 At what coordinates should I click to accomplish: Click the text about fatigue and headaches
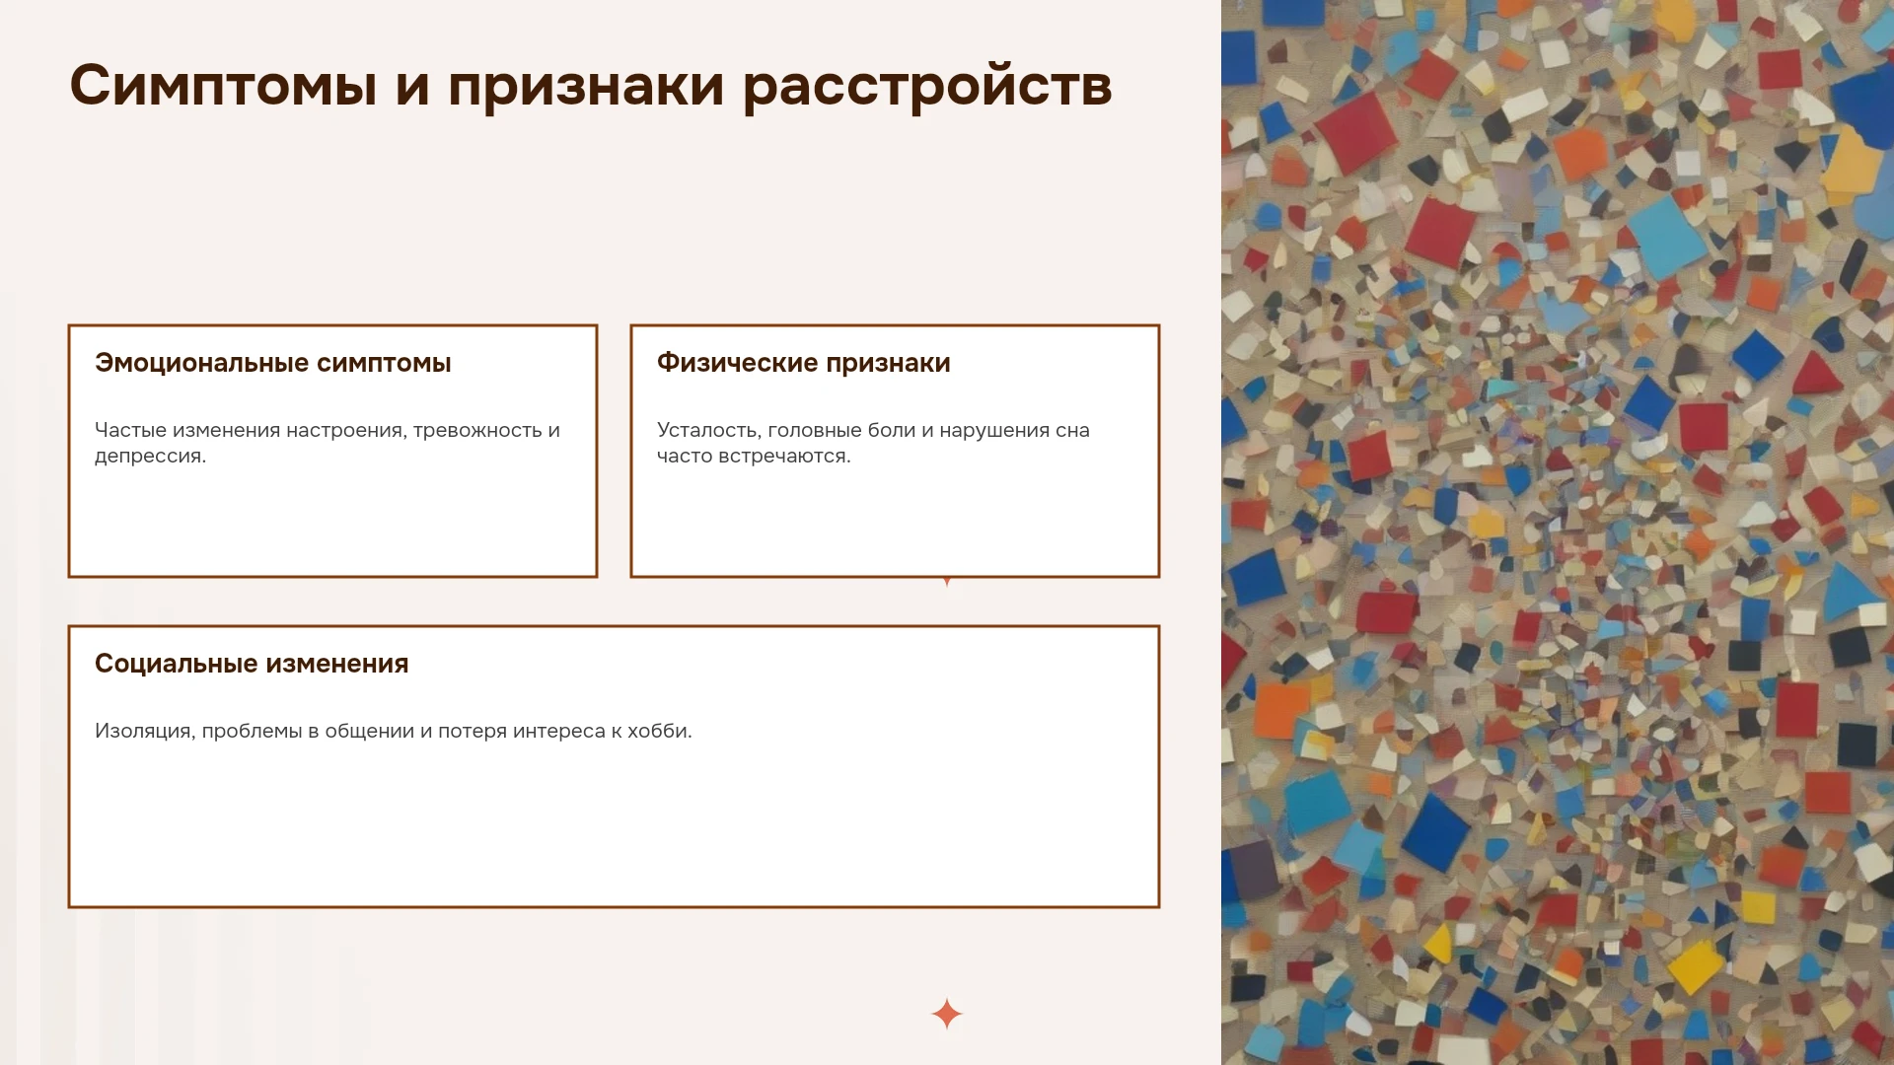pos(873,443)
